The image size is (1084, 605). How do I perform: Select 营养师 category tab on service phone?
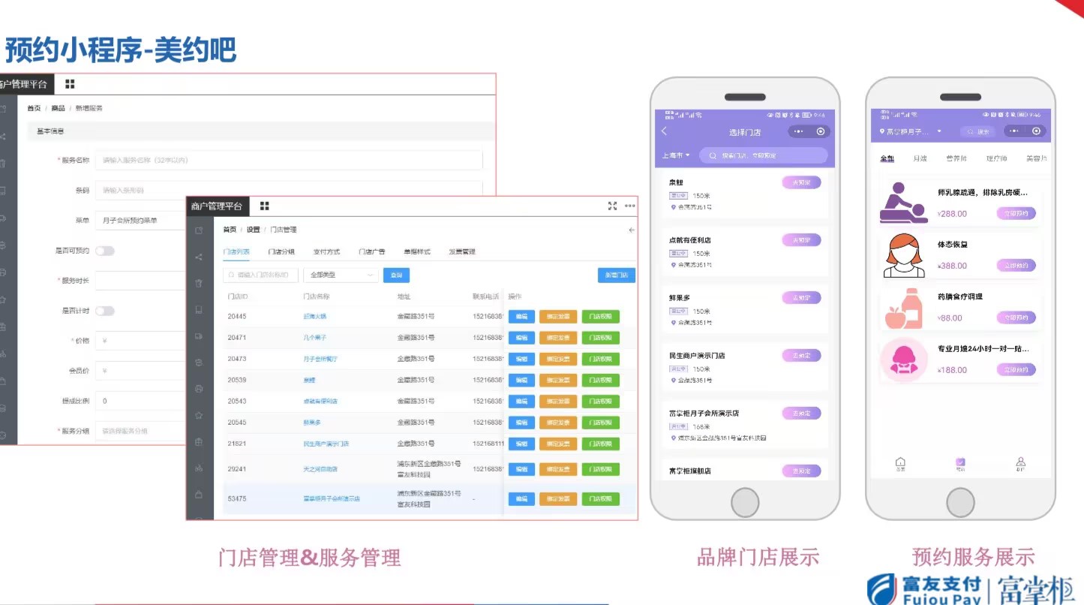pos(956,158)
